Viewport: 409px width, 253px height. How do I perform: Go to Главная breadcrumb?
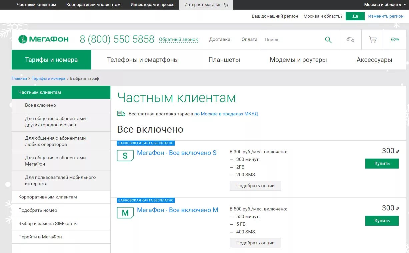point(19,78)
